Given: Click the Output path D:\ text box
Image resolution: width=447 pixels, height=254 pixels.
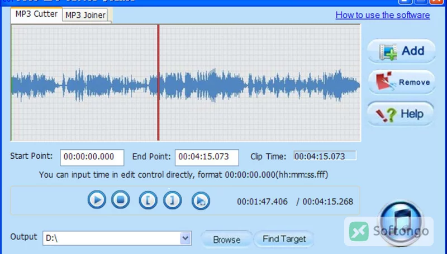Looking at the screenshot, I should [112, 238].
